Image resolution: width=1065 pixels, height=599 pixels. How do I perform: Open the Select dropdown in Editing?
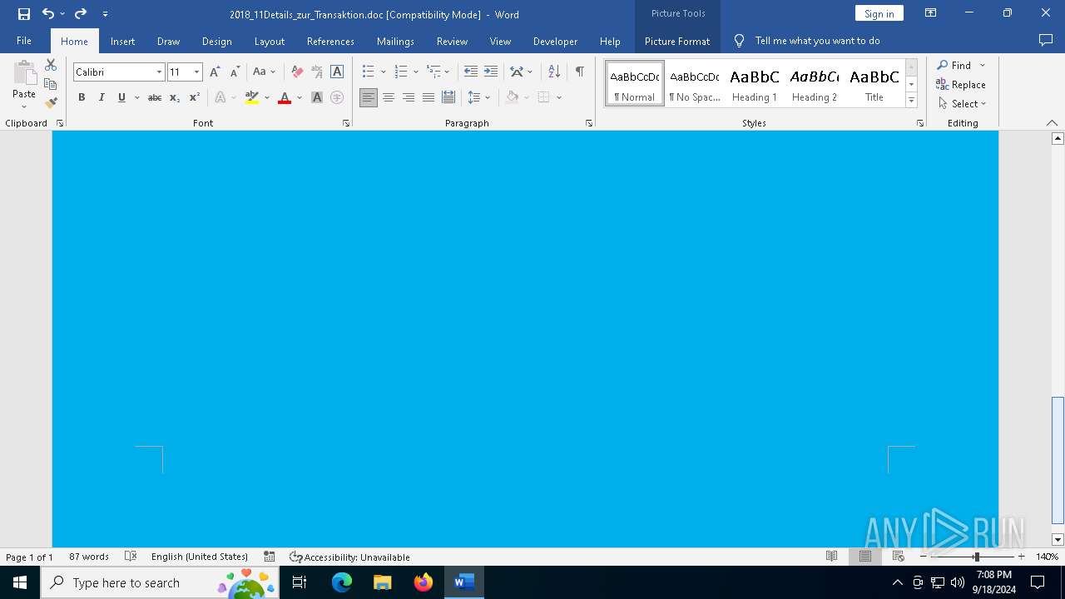pos(962,104)
